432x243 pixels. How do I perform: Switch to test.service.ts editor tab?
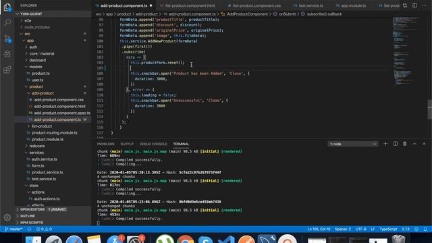tap(310, 5)
